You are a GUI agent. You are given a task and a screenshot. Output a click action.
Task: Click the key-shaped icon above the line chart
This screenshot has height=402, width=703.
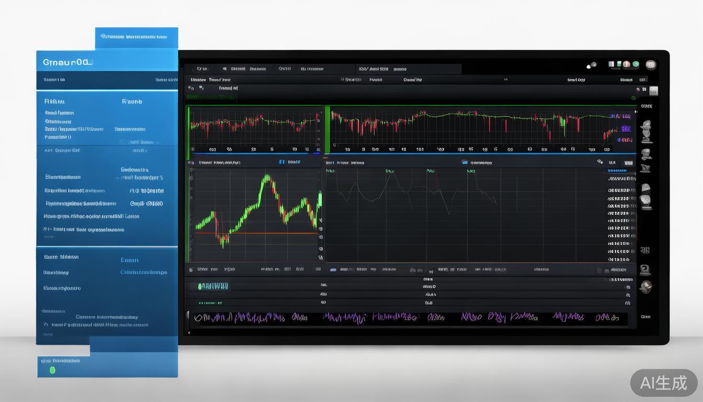600,162
